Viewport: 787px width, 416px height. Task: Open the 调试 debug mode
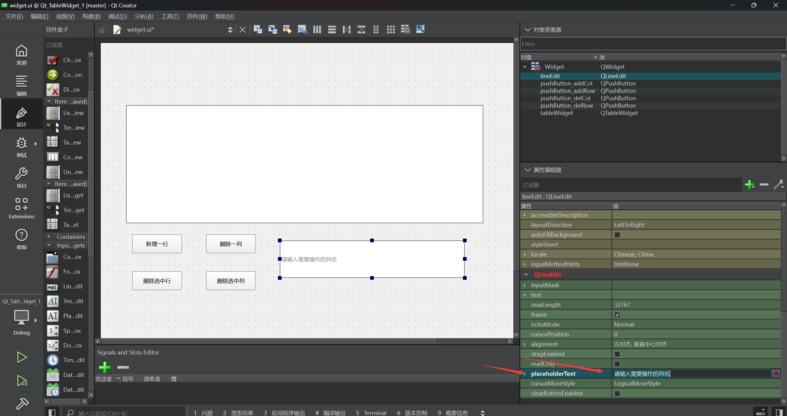pos(22,147)
